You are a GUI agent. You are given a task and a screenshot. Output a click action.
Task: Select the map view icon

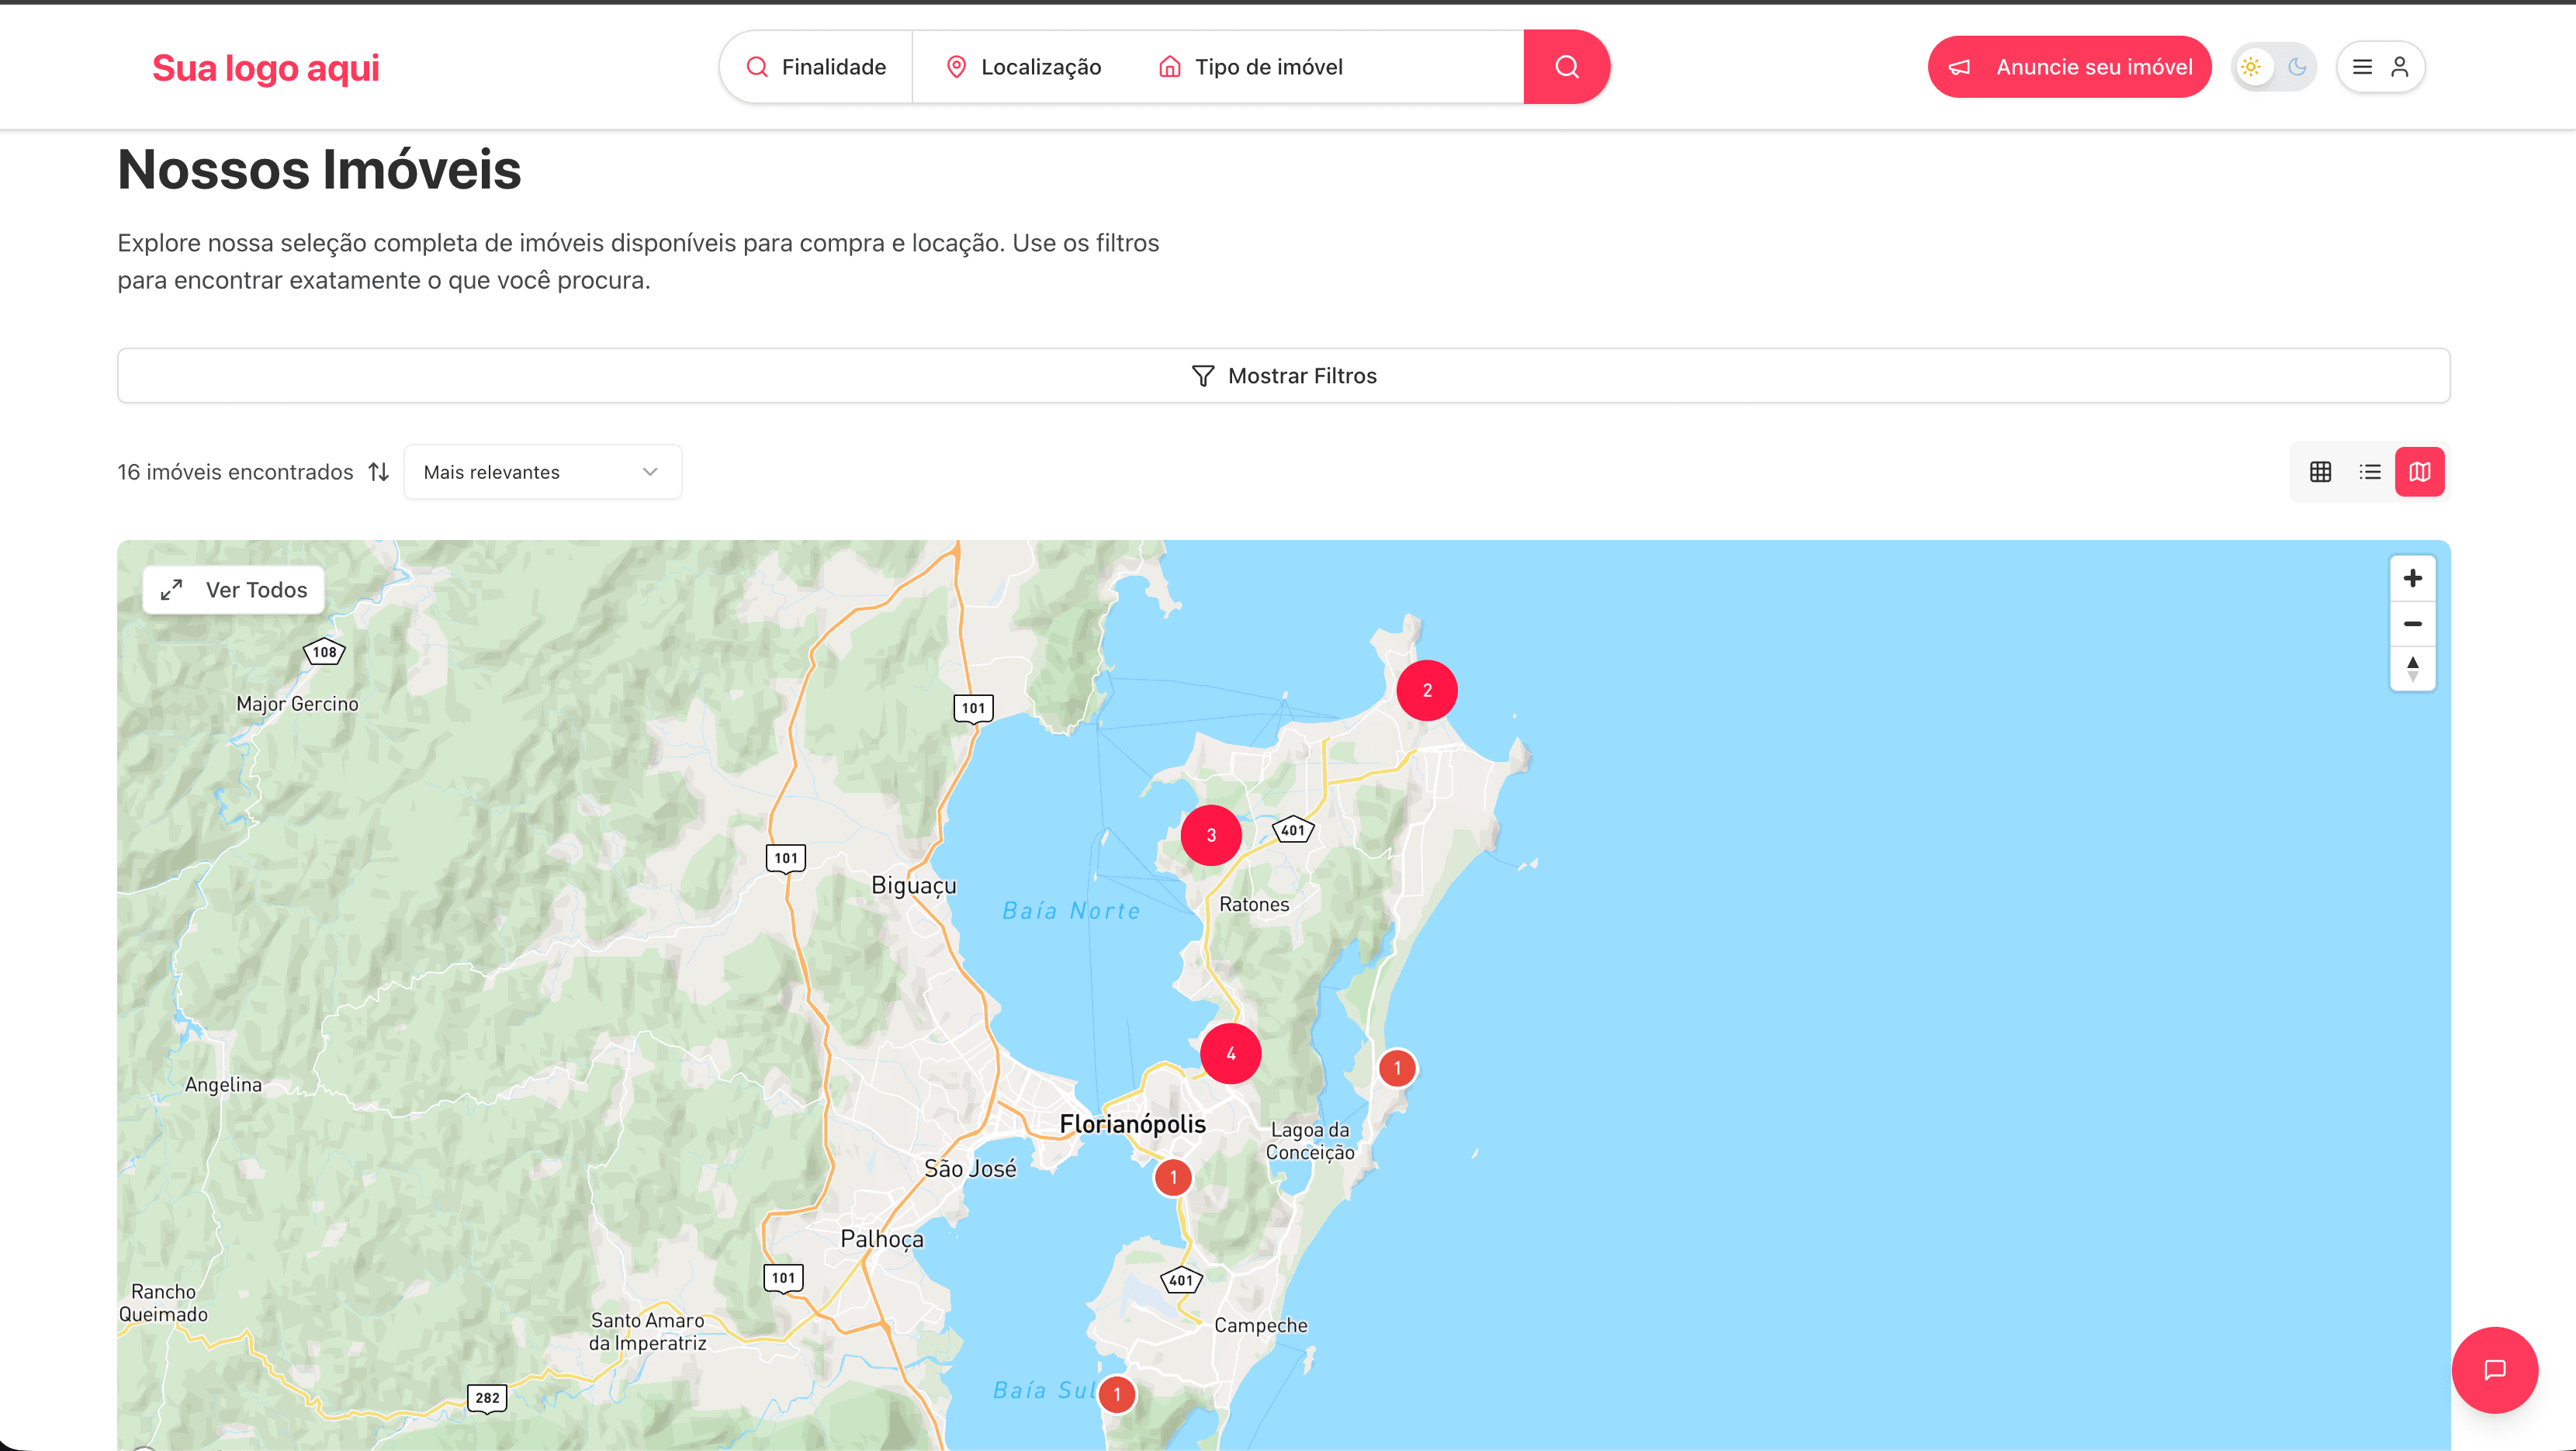coord(2421,471)
